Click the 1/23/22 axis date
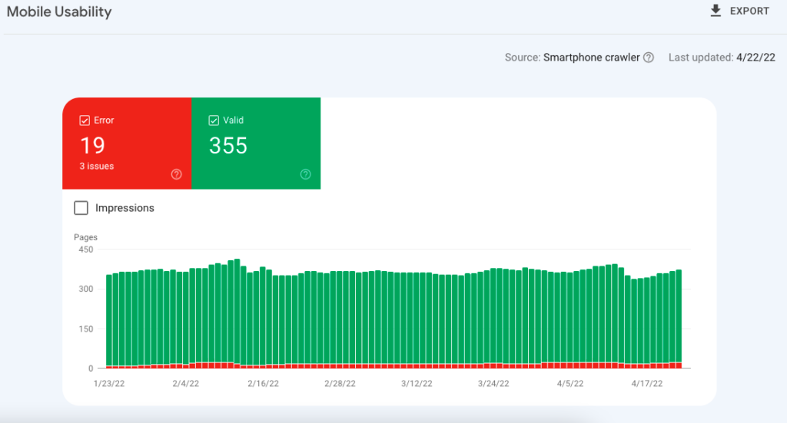787x423 pixels. [109, 383]
